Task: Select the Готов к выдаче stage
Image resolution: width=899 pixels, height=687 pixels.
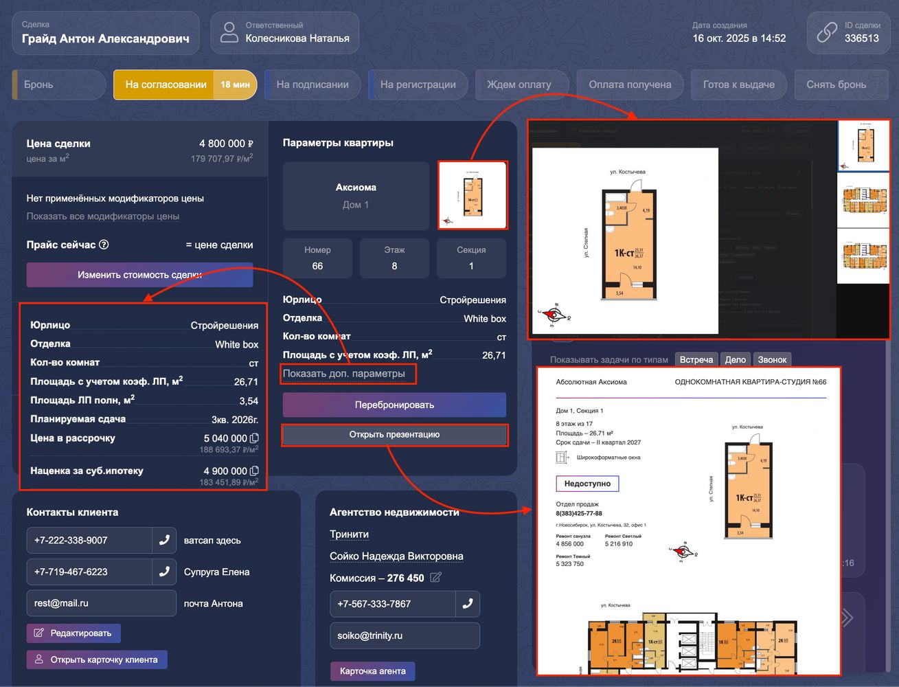Action: point(739,85)
